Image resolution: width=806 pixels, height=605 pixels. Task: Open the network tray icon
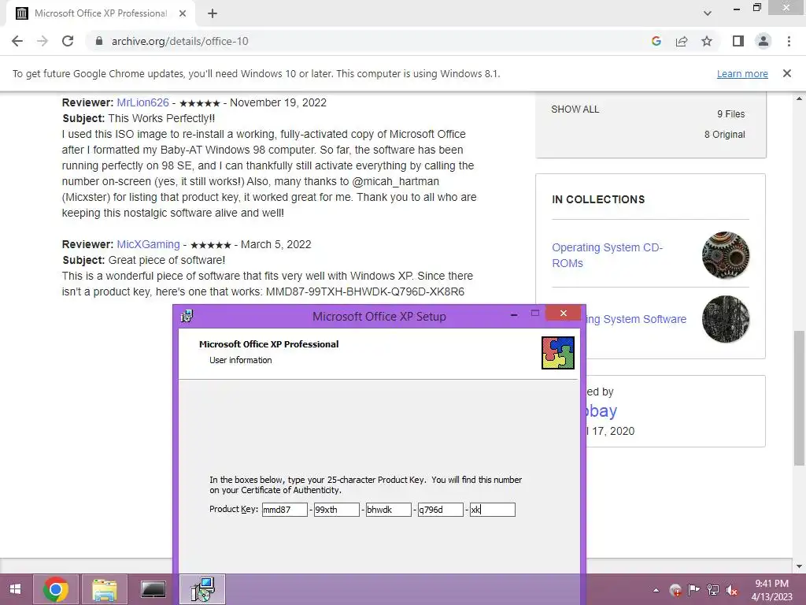713,590
